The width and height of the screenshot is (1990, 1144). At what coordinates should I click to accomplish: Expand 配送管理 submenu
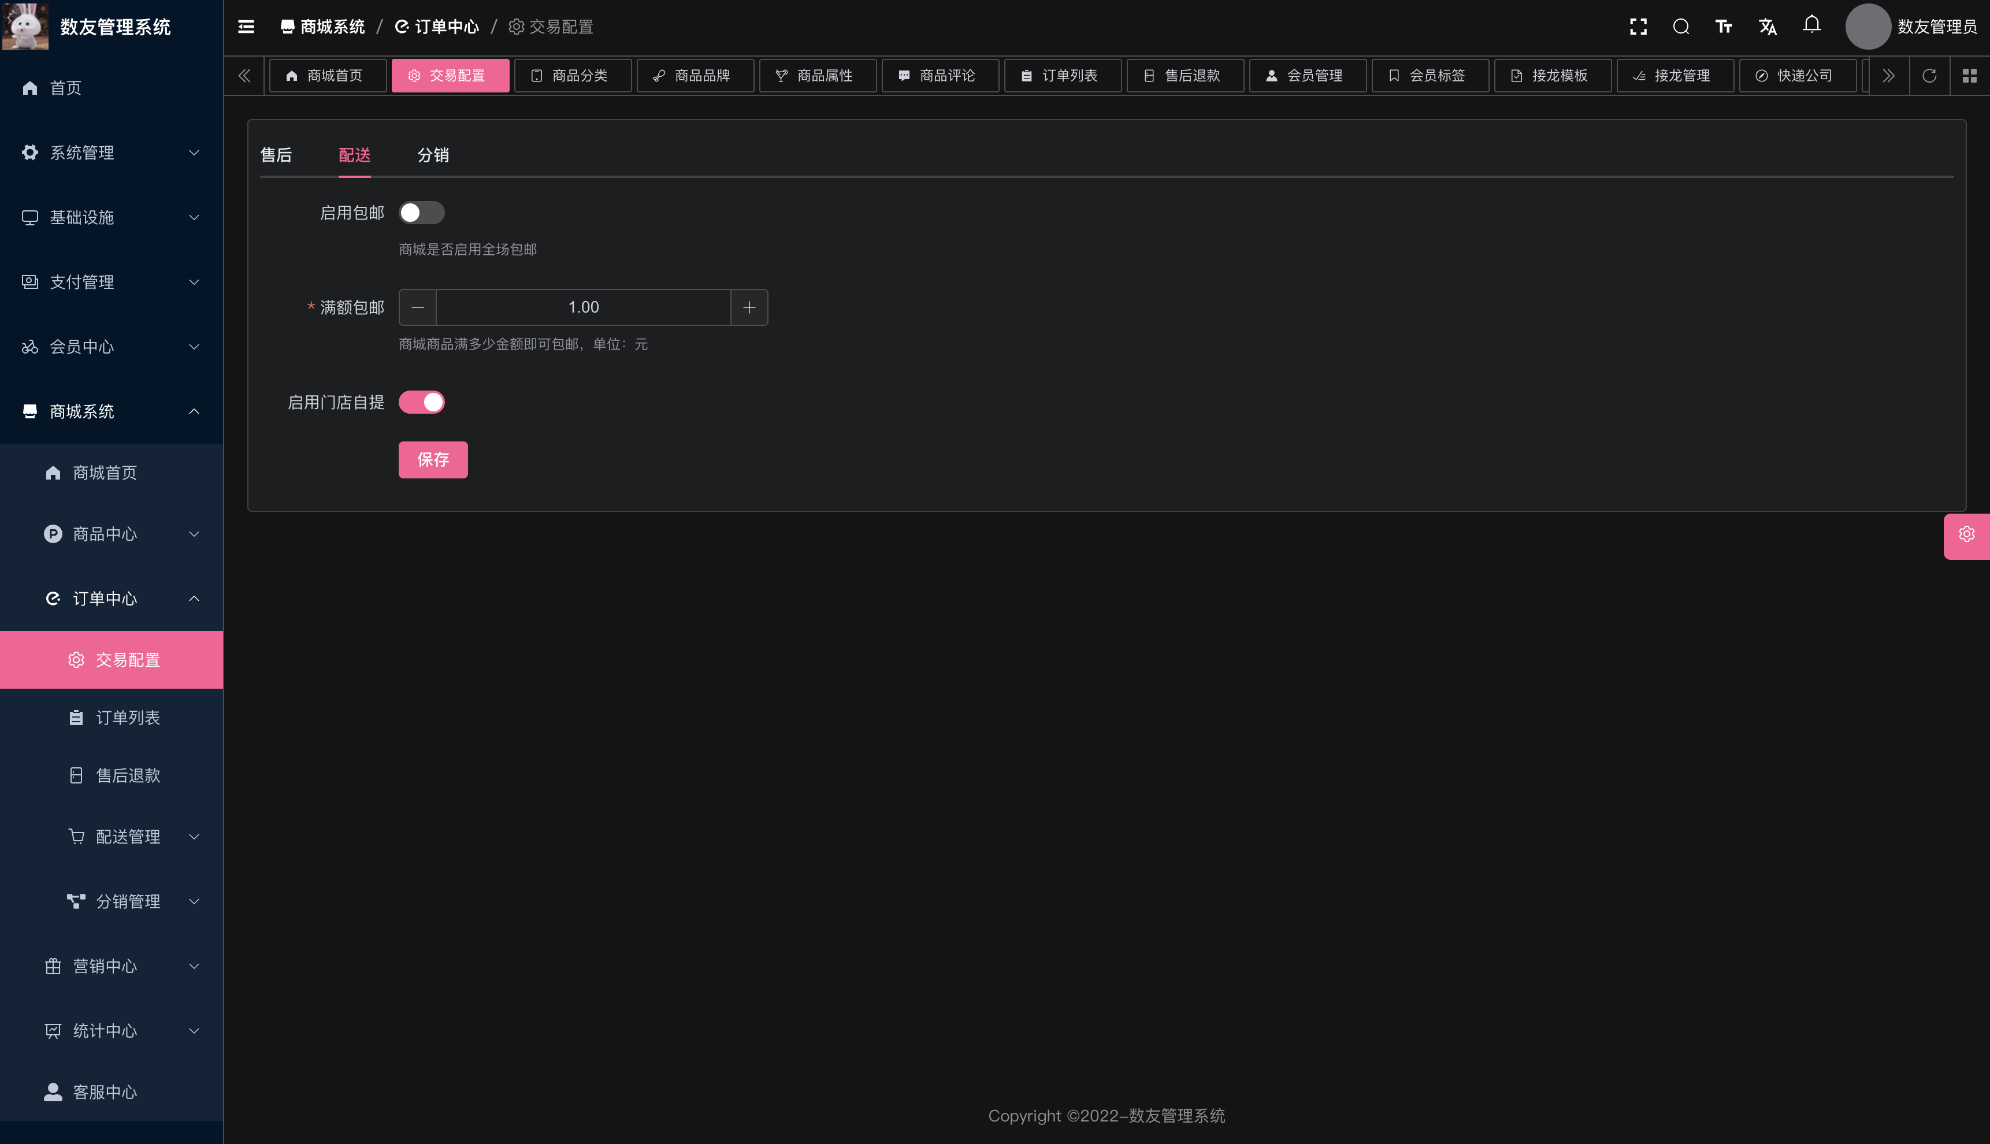click(x=112, y=837)
